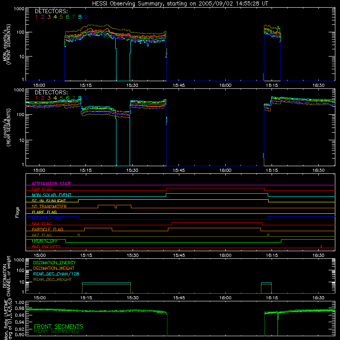Click the FRONT SEGMENTS livetime legend label
Viewport: 340px width, 340px height.
[59, 326]
